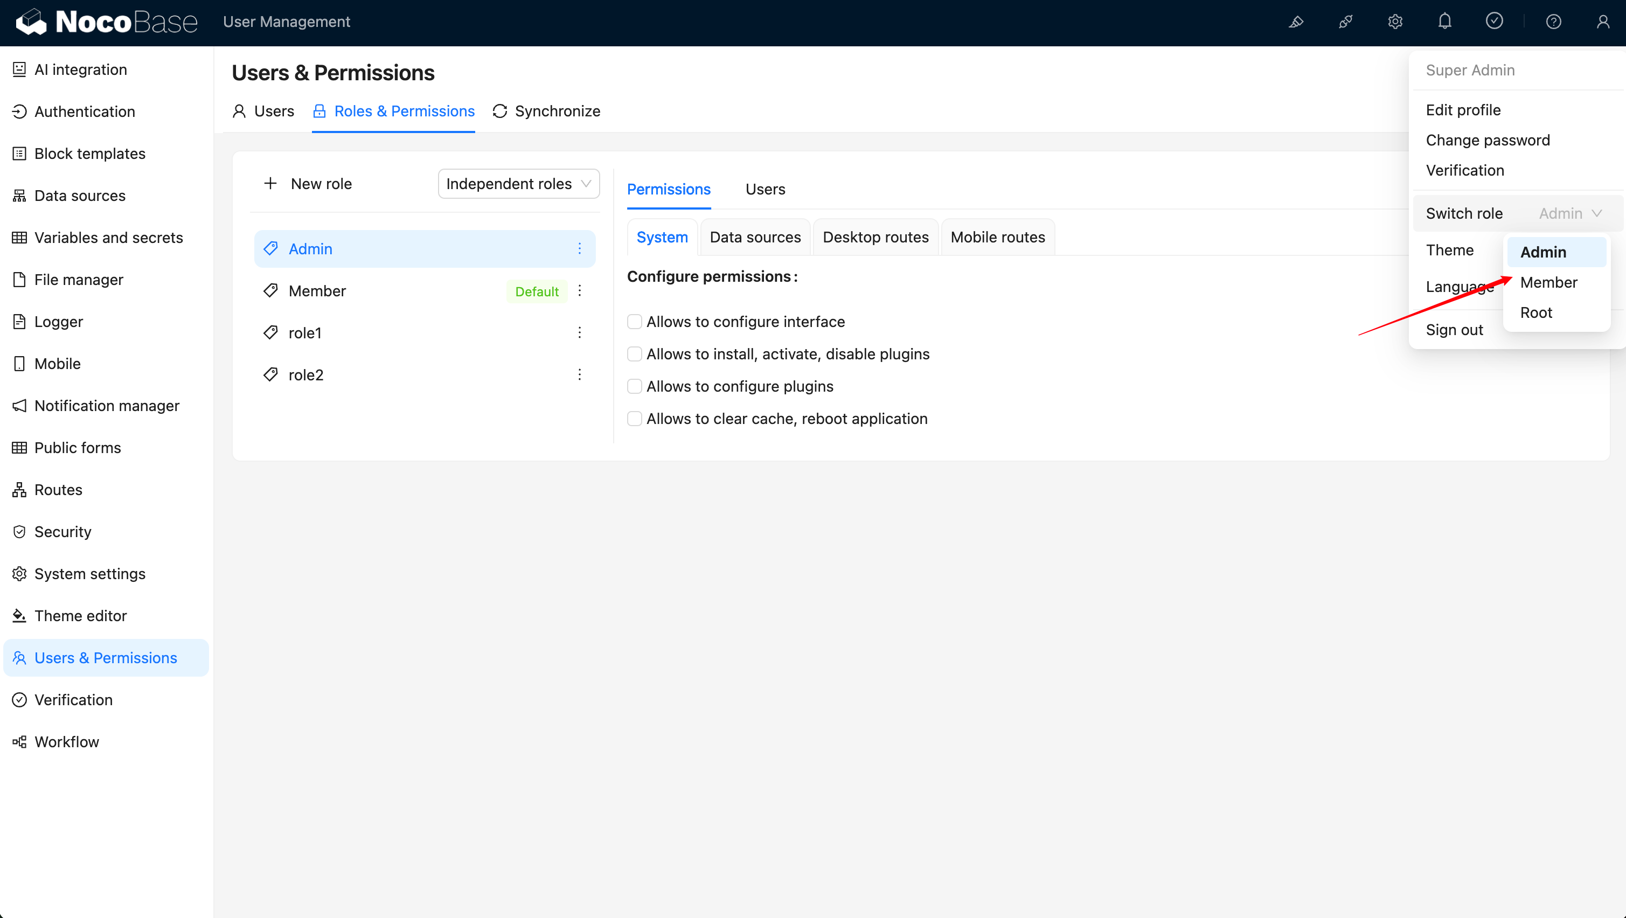The width and height of the screenshot is (1626, 918).
Task: Click the New role button
Action: pyautogui.click(x=308, y=184)
